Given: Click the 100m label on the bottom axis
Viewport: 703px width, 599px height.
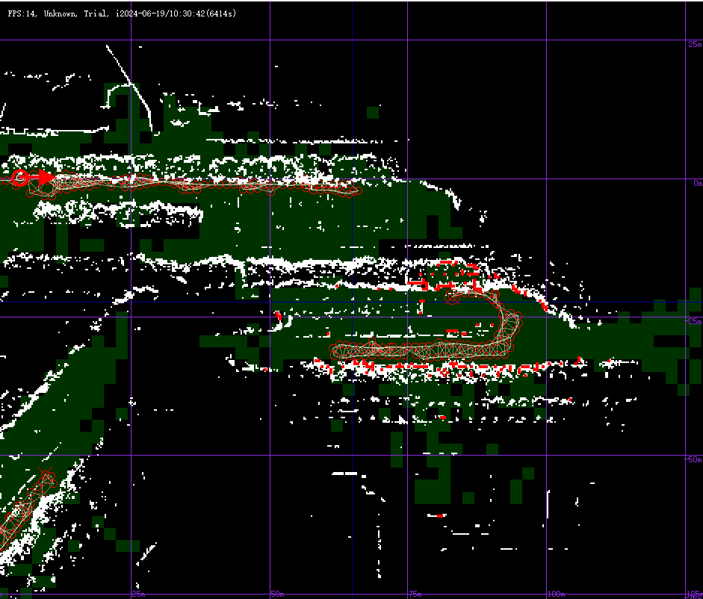Looking at the screenshot, I should click(554, 594).
